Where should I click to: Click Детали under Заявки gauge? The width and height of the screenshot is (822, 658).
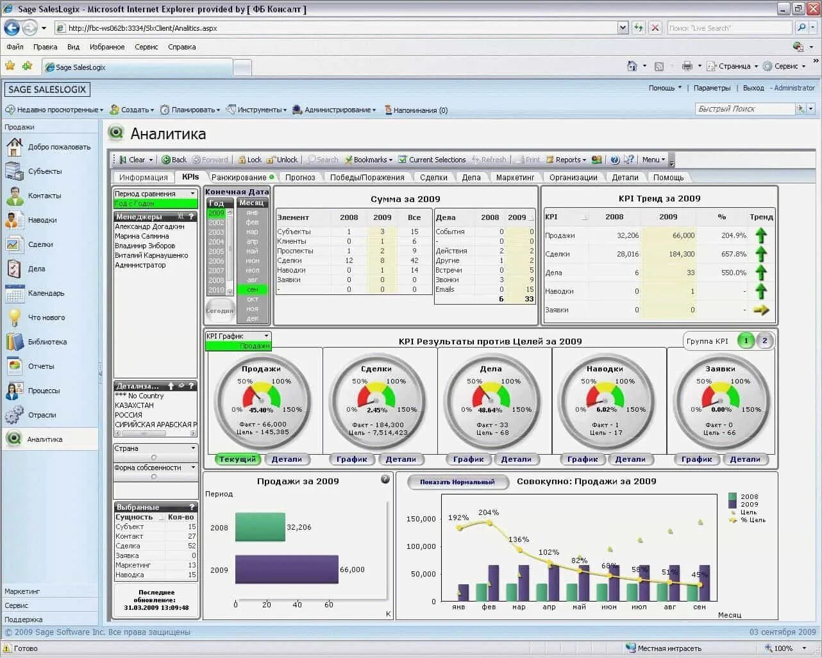[745, 459]
